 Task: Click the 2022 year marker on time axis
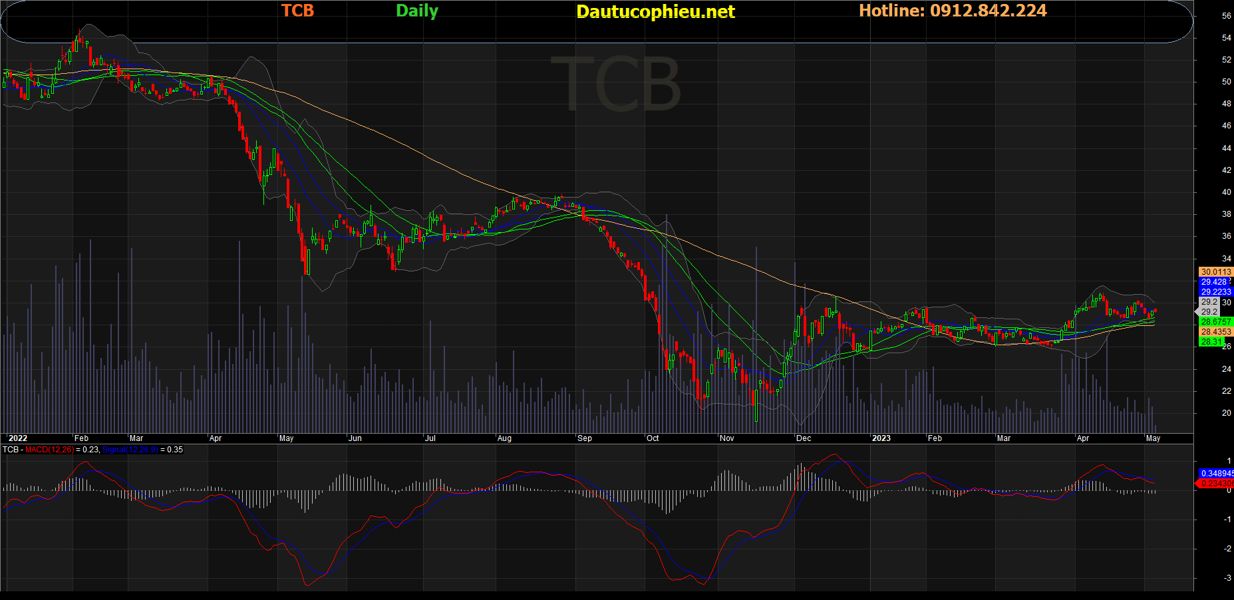(17, 438)
